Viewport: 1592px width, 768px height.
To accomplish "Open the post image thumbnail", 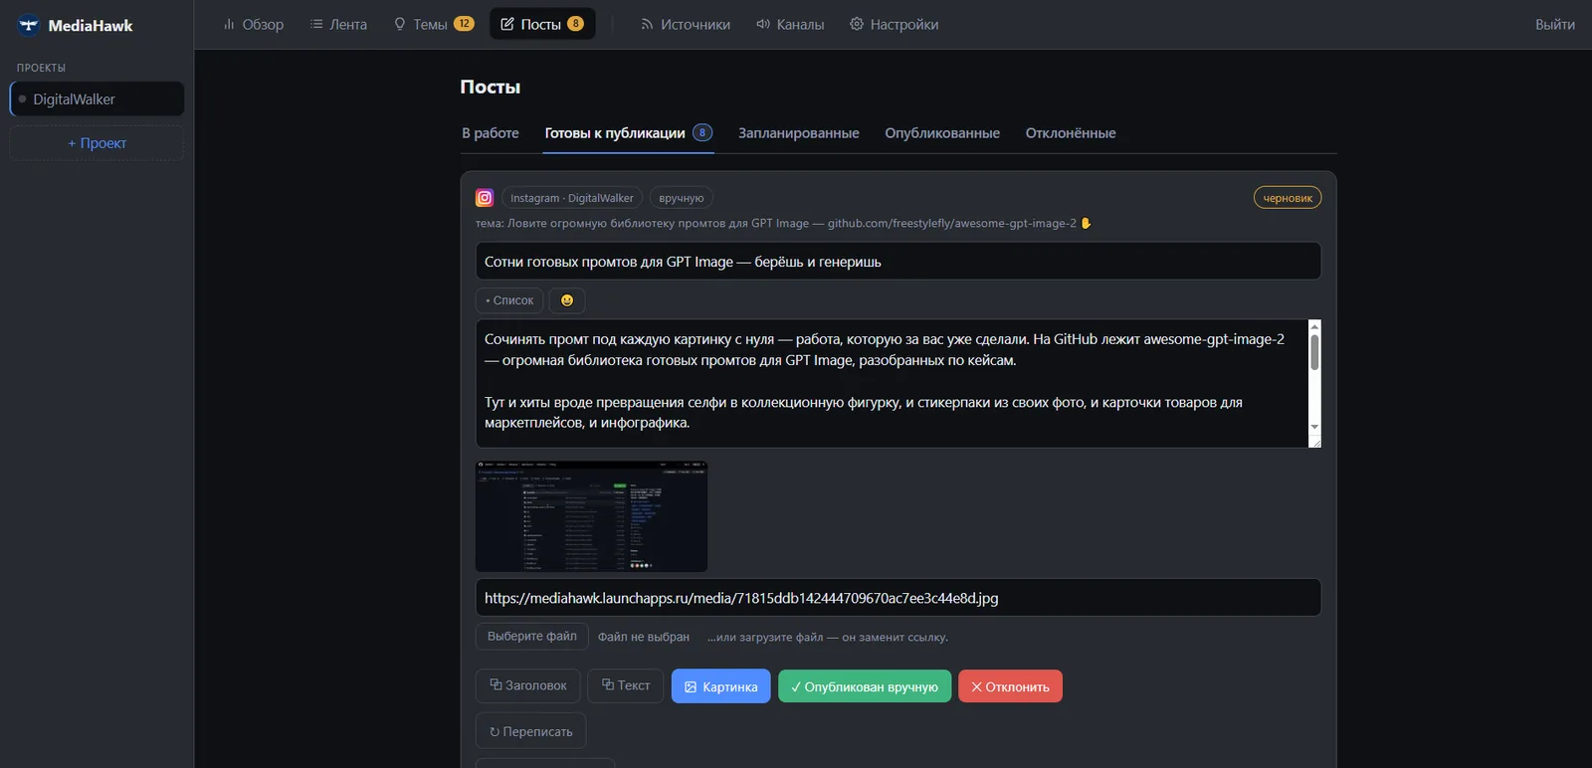I will 592,516.
